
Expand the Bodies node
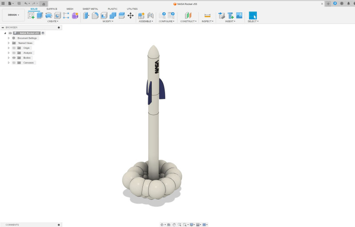[x=8, y=58]
